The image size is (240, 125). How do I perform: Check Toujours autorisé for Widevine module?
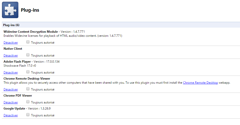coord(28,42)
